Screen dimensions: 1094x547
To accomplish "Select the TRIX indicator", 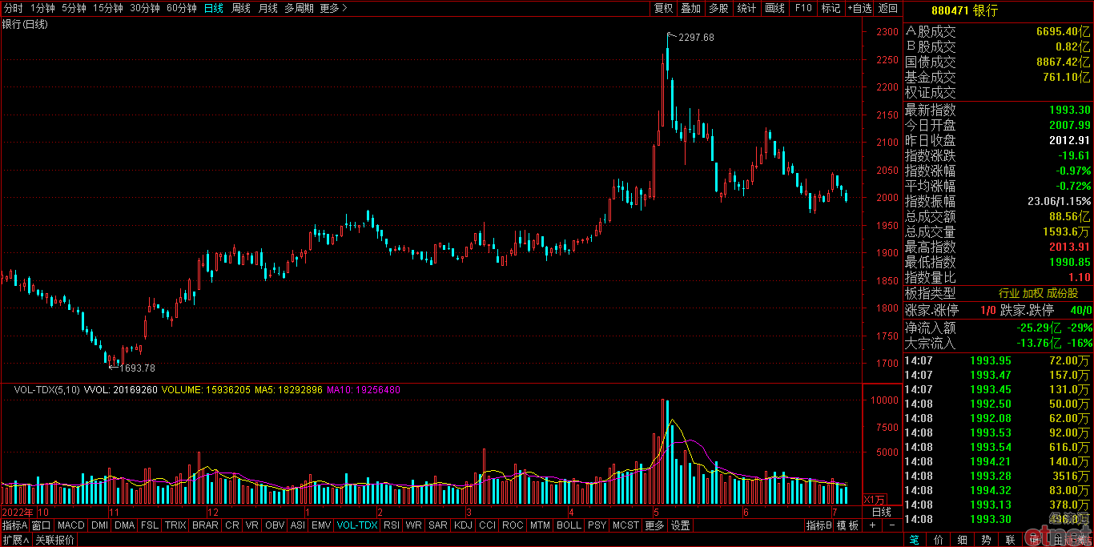I will coord(175,525).
